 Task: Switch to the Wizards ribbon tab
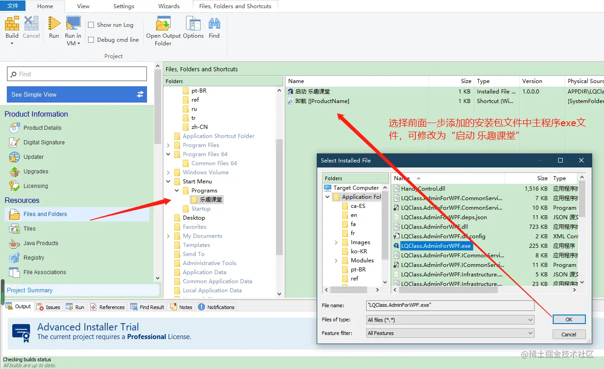[x=169, y=6]
